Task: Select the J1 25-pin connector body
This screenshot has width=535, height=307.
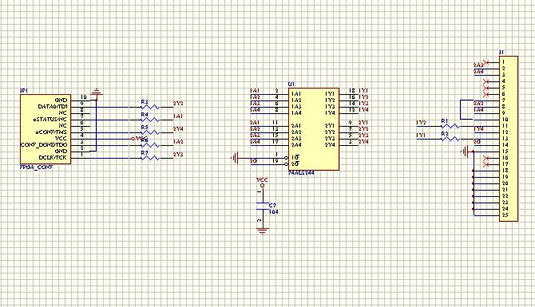Action: click(x=509, y=139)
